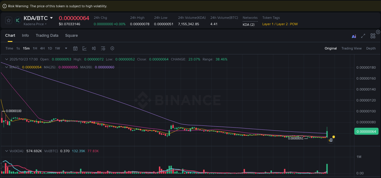The width and height of the screenshot is (381, 178).
Task: Collapse the Vol(KDA) panel chevron
Action: tap(7, 151)
